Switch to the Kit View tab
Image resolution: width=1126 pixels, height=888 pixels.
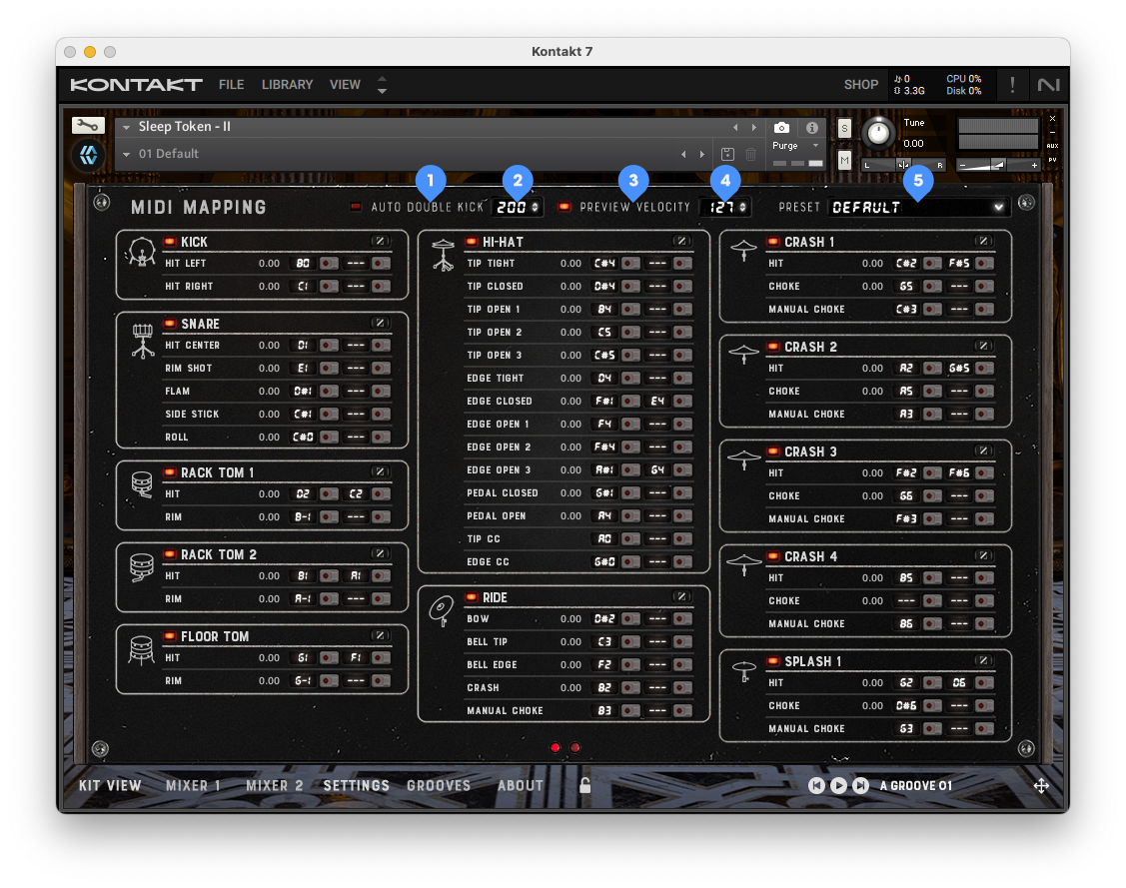(x=110, y=785)
